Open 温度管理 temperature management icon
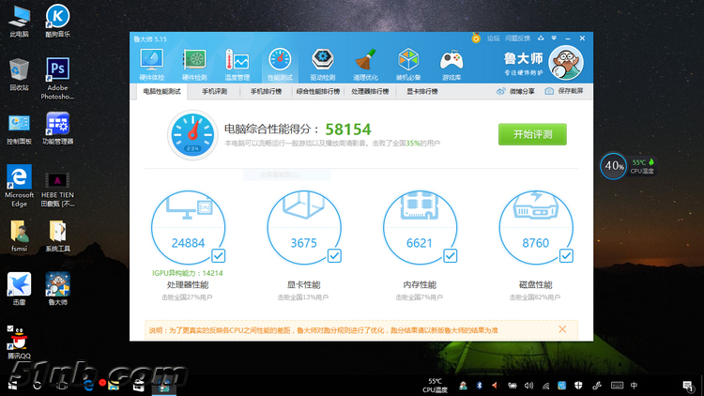The image size is (704, 396). pos(237,62)
